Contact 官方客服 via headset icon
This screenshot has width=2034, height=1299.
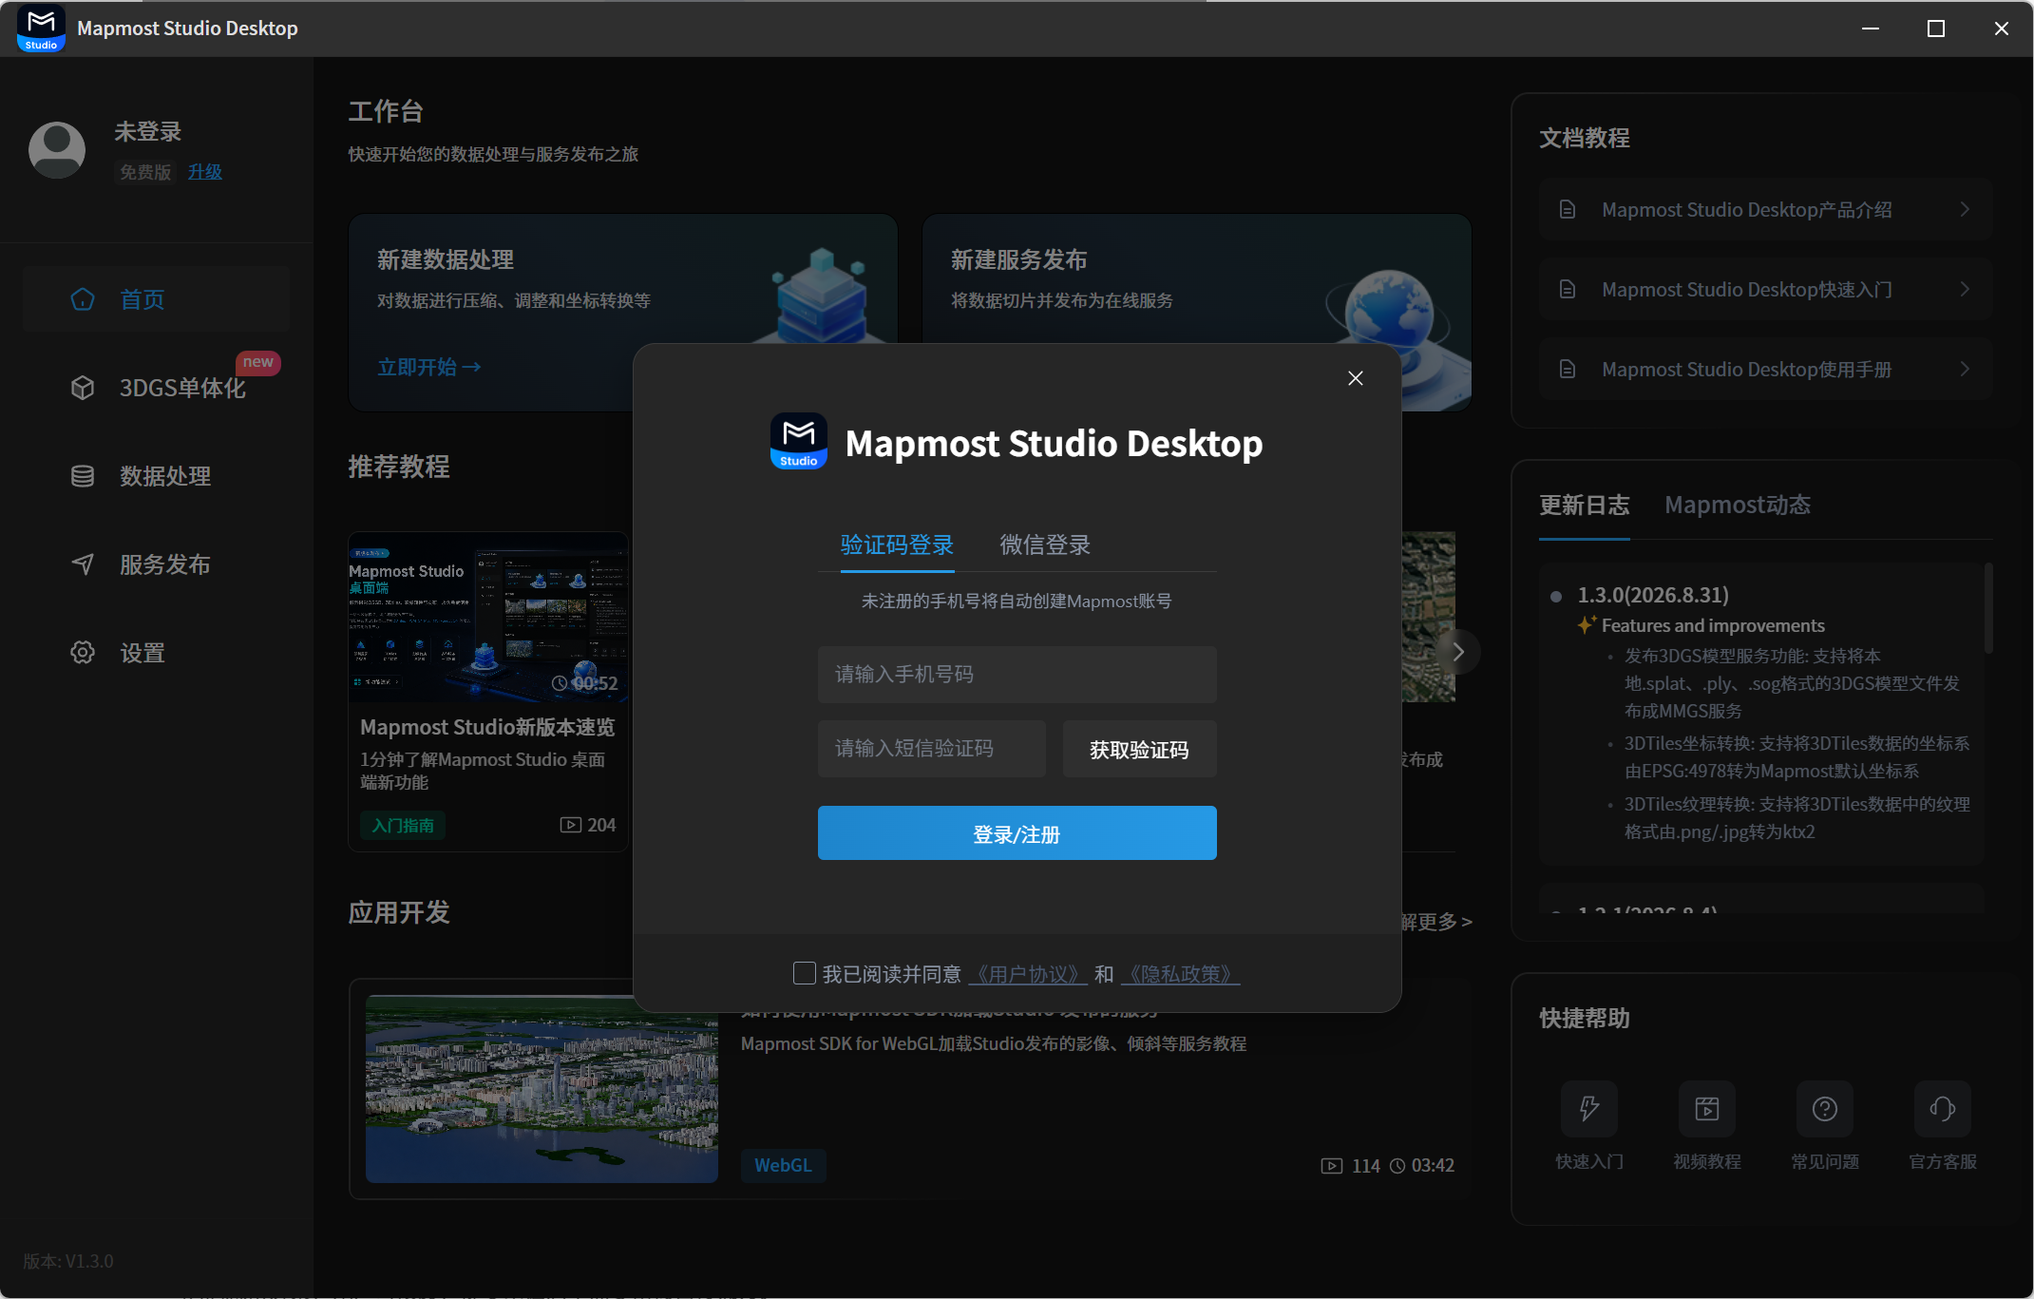click(1943, 1108)
